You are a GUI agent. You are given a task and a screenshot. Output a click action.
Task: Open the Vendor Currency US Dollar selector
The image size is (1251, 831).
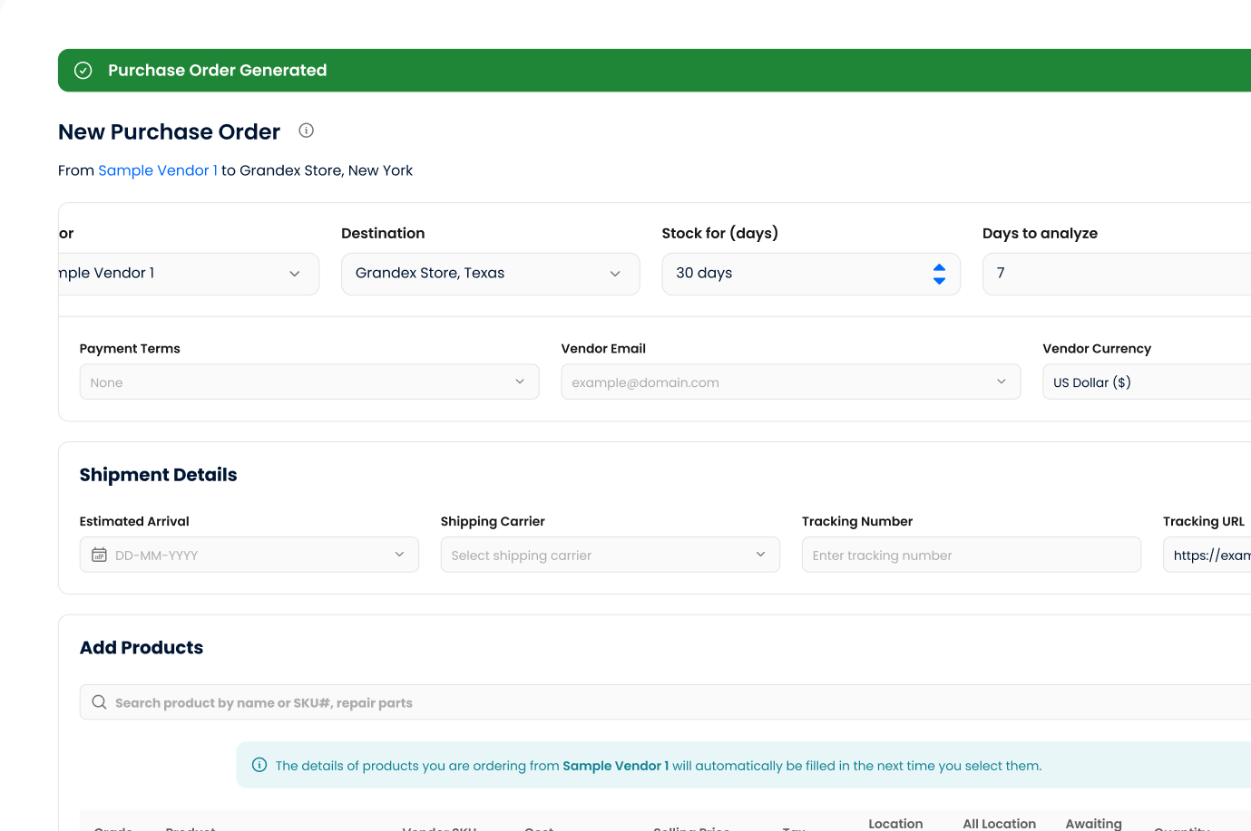1145,382
